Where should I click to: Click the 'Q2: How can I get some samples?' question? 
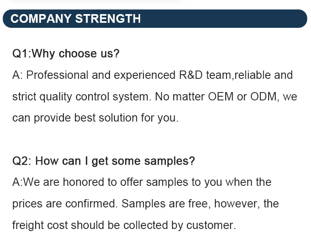pyautogui.click(x=103, y=161)
